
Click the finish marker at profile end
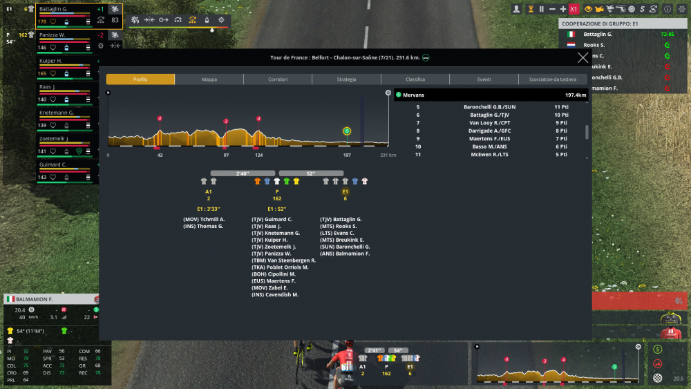pos(388,93)
